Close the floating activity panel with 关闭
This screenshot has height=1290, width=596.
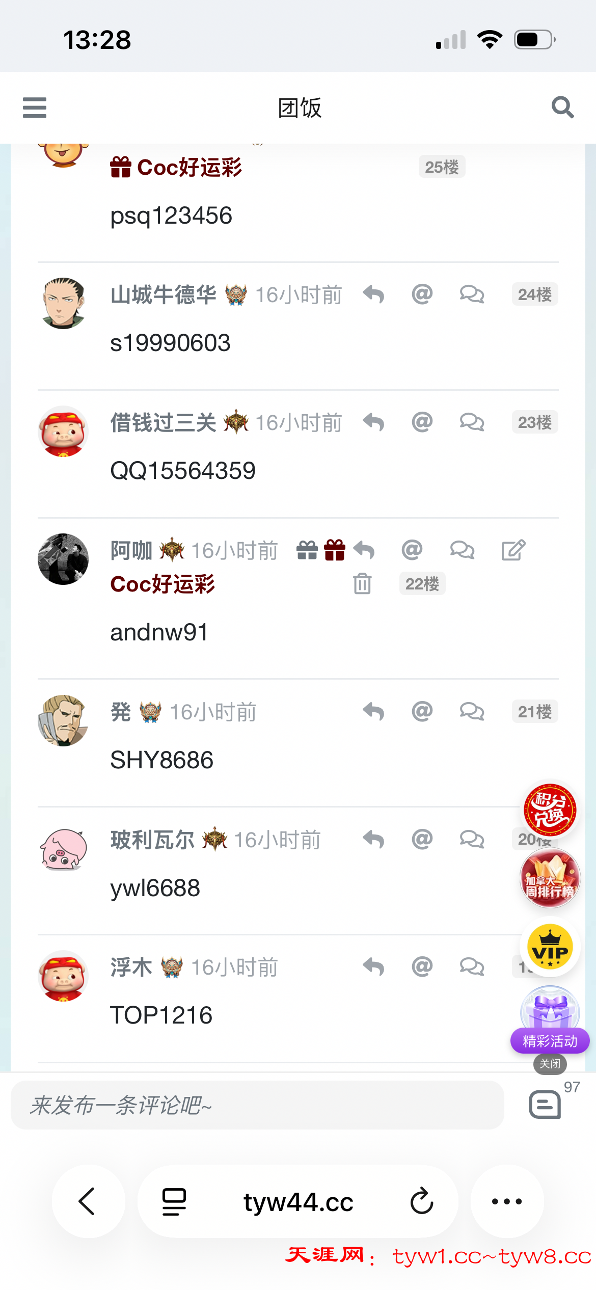(550, 1064)
